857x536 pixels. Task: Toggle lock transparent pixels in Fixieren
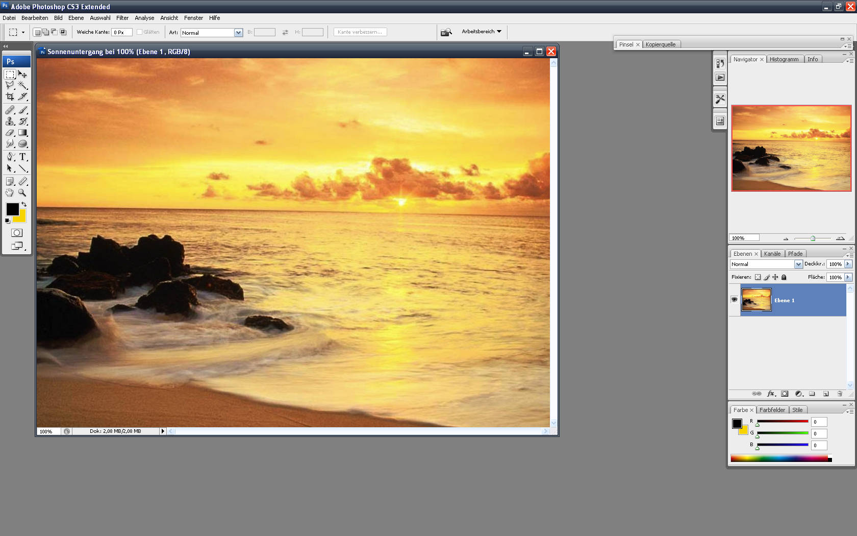[x=758, y=277]
